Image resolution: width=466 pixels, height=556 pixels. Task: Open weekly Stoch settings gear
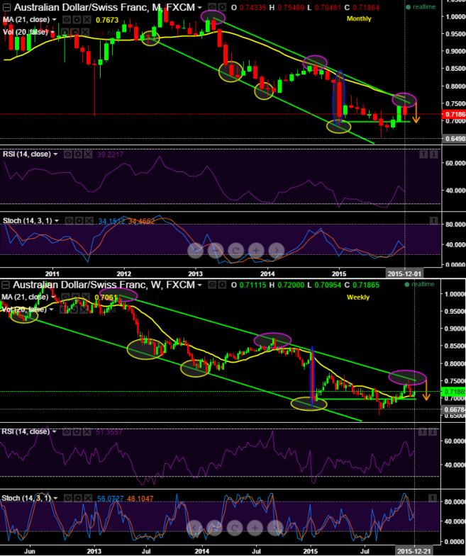coord(78,498)
